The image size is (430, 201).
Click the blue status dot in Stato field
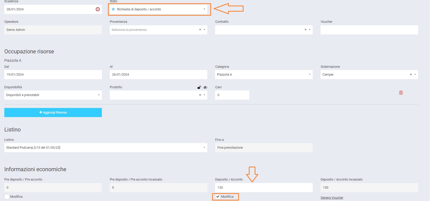[113, 9]
